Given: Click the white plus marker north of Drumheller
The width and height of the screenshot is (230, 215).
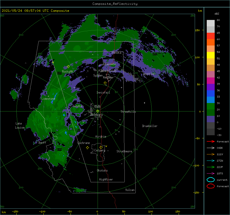Looking at the screenshot, I should (x=144, y=103).
